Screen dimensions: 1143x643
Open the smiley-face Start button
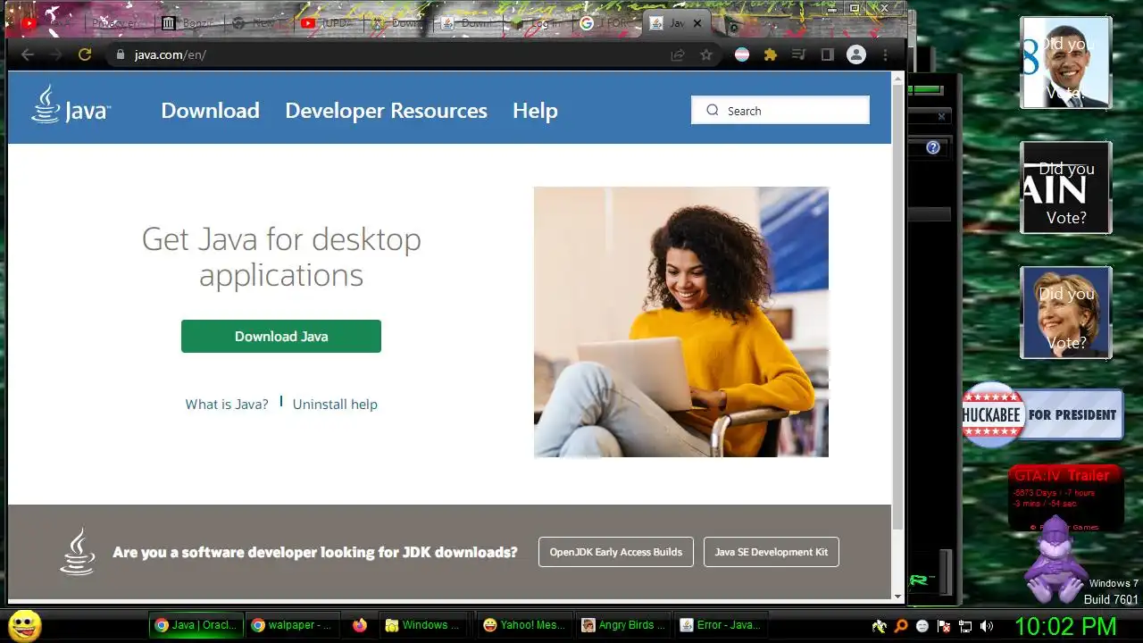24,625
